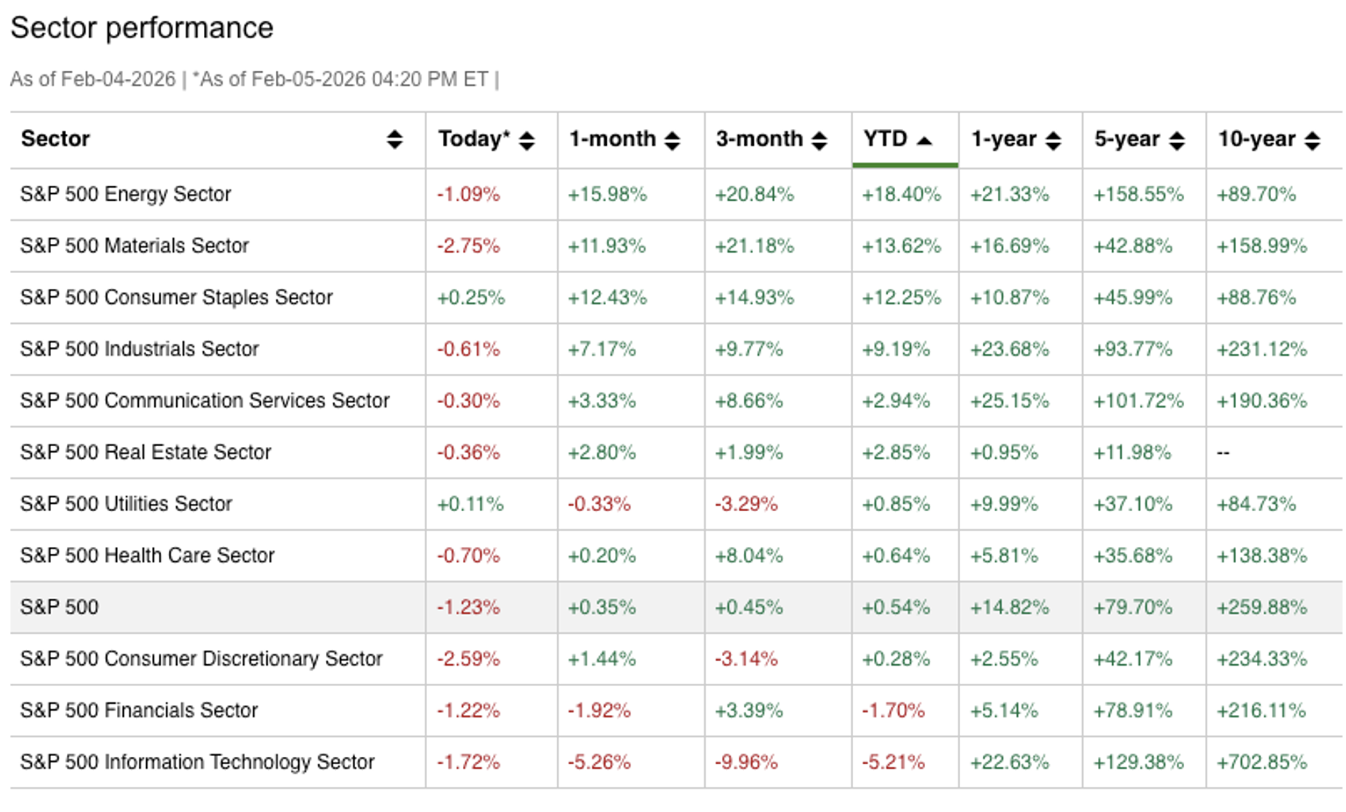Select the YTD column header
Image resolution: width=1346 pixels, height=812 pixels.
click(885, 139)
